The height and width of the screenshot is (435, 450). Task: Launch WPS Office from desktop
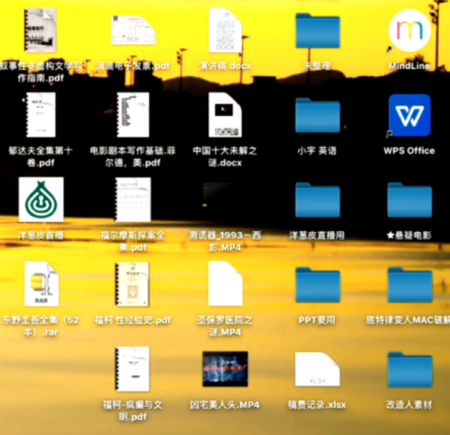pyautogui.click(x=409, y=115)
